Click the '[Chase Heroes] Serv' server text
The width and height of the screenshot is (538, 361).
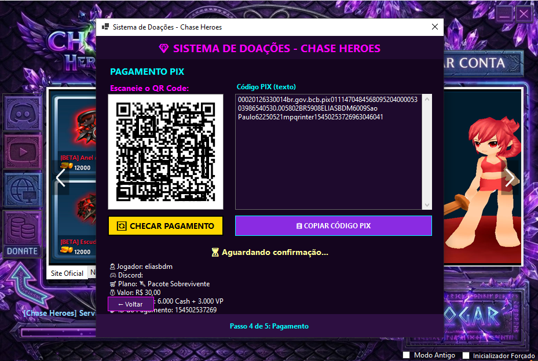pyautogui.click(x=59, y=313)
